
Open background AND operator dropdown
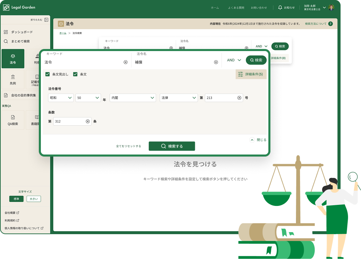tap(261, 46)
